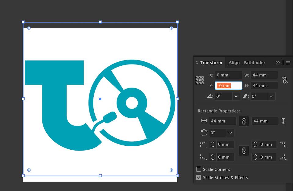Enable the Scale Corners checkbox

[x=199, y=169]
